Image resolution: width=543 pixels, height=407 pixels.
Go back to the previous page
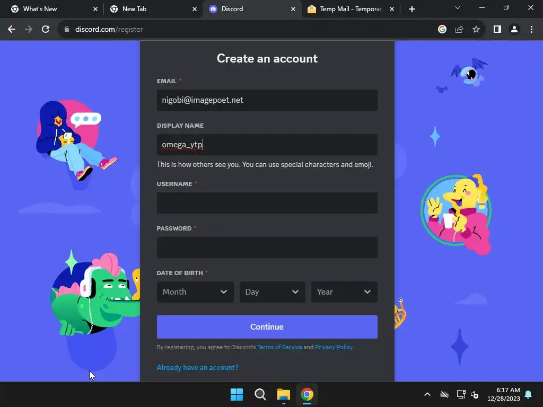[x=12, y=30]
